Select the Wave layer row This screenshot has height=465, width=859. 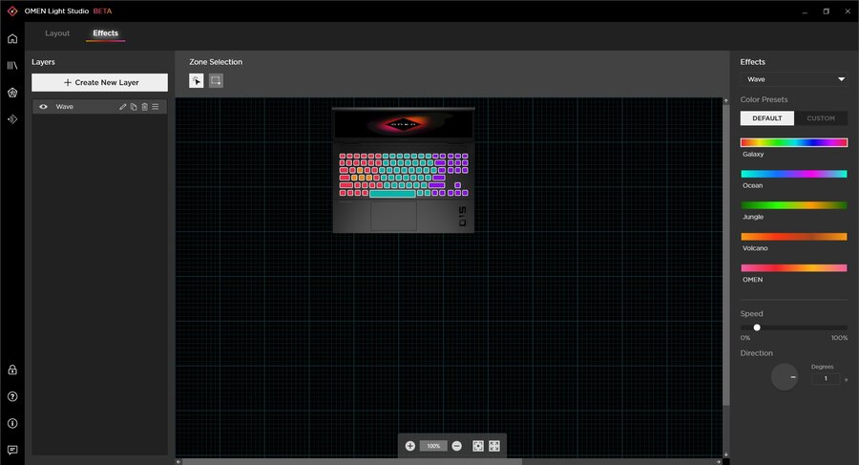(99, 107)
